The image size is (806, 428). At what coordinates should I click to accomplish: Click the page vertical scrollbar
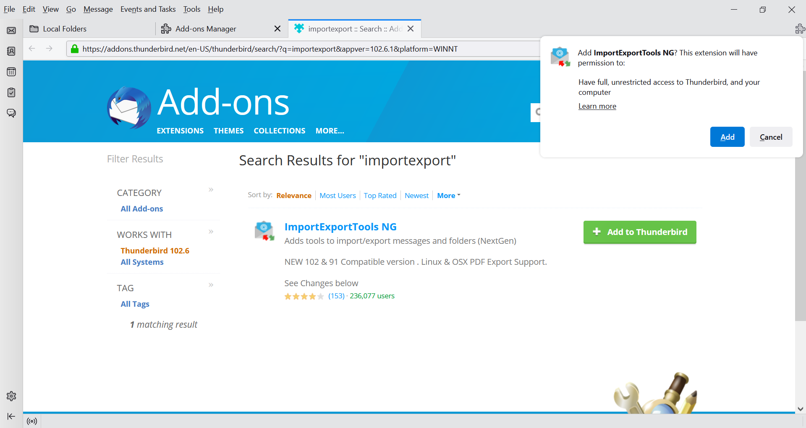[x=801, y=196]
